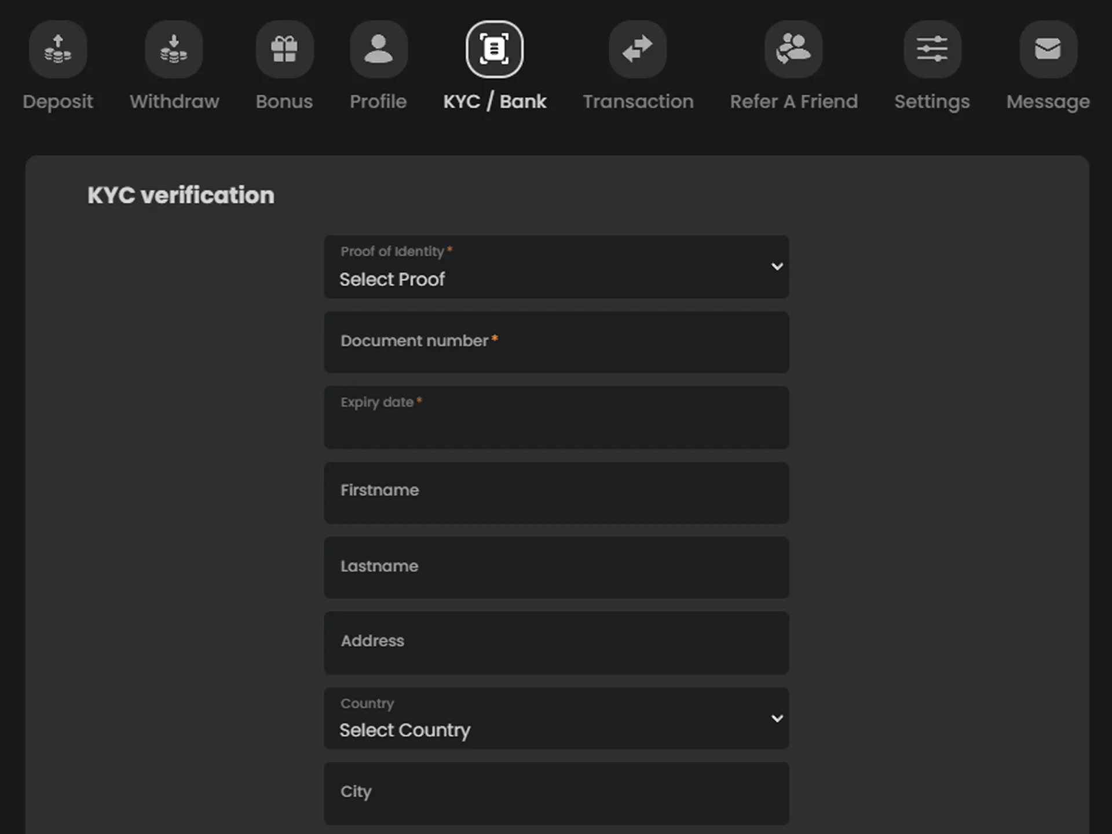This screenshot has width=1112, height=834.
Task: Click the Withdraw icon in navigation
Action: (173, 50)
